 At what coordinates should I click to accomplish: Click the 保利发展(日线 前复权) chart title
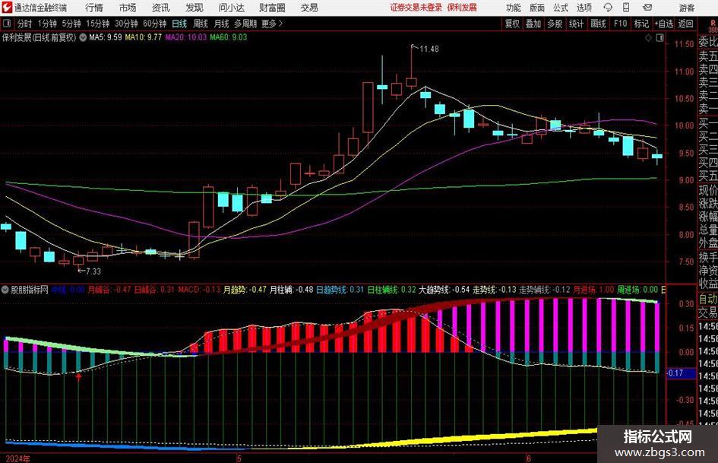pyautogui.click(x=39, y=37)
